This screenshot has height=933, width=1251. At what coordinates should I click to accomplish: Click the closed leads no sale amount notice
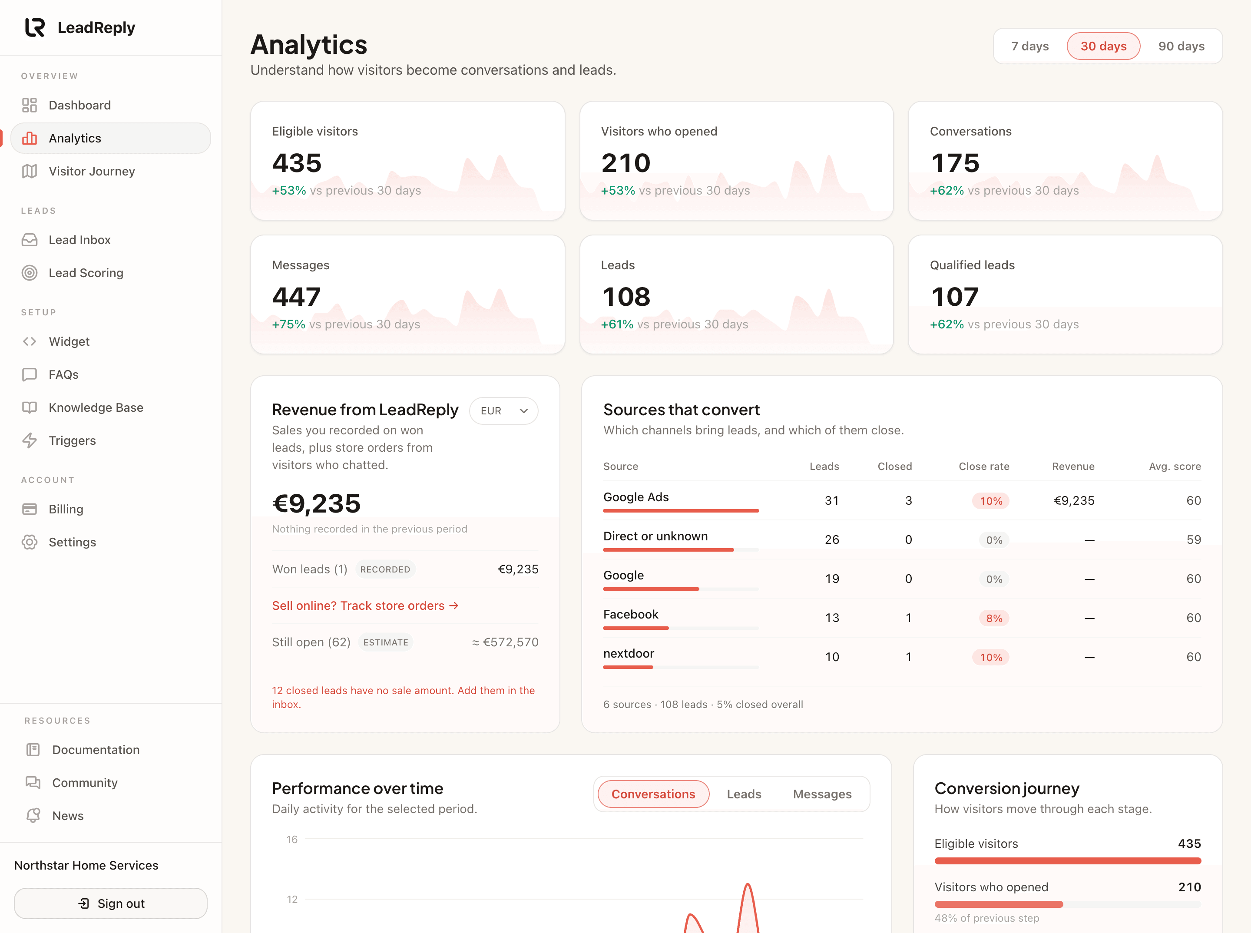[403, 698]
